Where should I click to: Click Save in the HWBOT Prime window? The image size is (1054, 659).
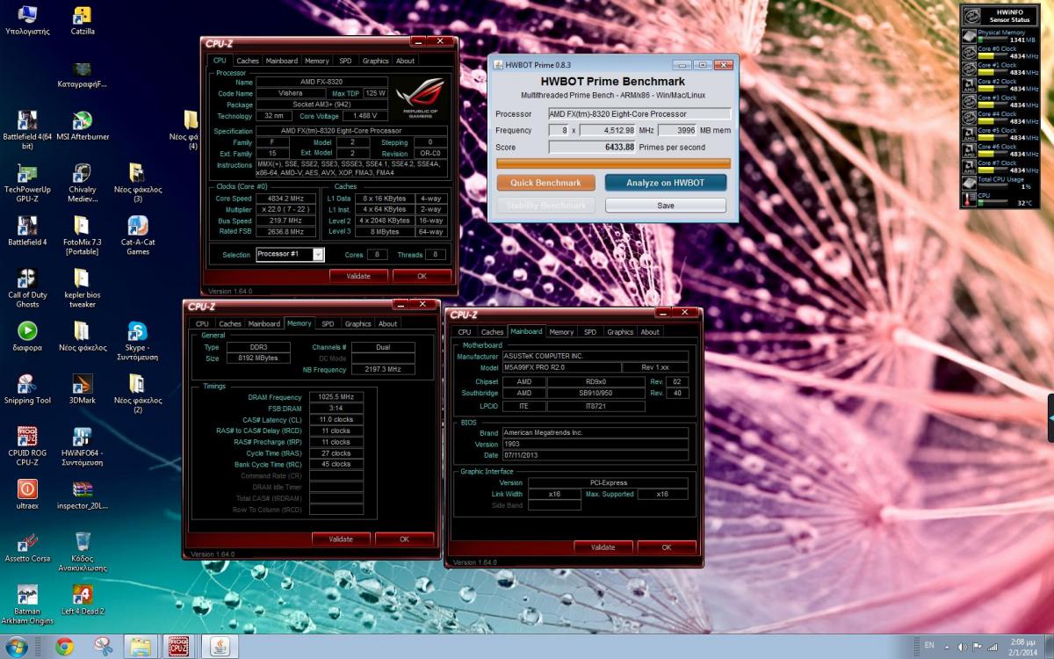(665, 205)
